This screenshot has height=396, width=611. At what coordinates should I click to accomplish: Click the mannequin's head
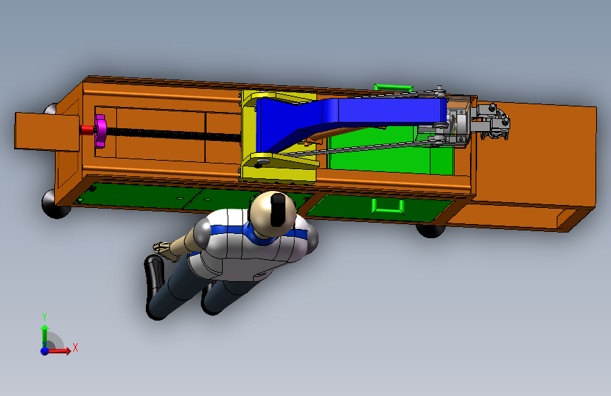coord(273,213)
